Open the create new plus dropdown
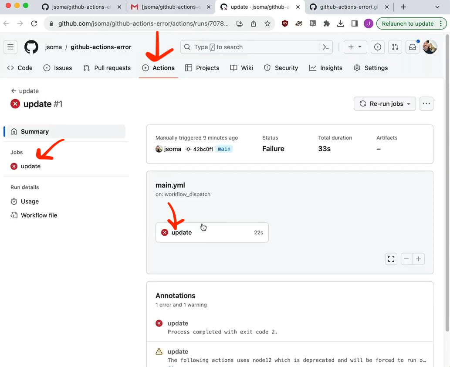The width and height of the screenshot is (450, 367). [x=355, y=47]
